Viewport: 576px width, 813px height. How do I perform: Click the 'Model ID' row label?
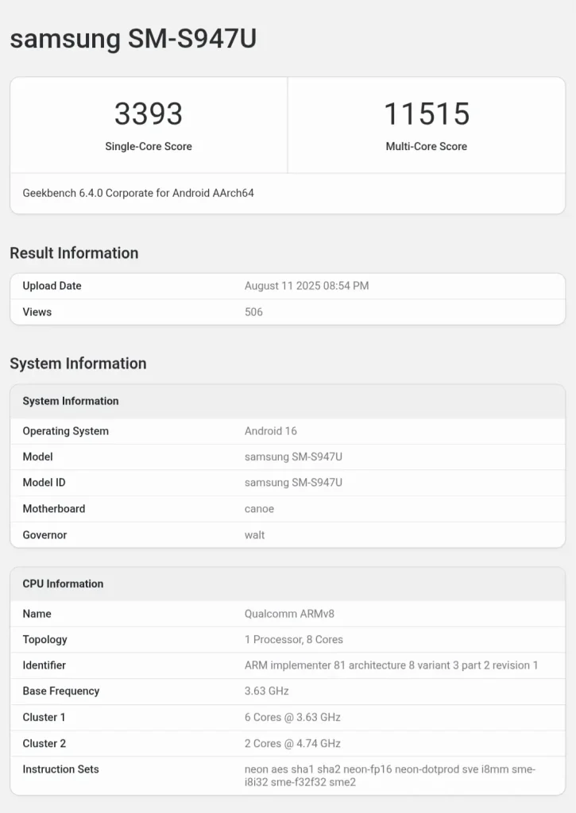pyautogui.click(x=44, y=483)
